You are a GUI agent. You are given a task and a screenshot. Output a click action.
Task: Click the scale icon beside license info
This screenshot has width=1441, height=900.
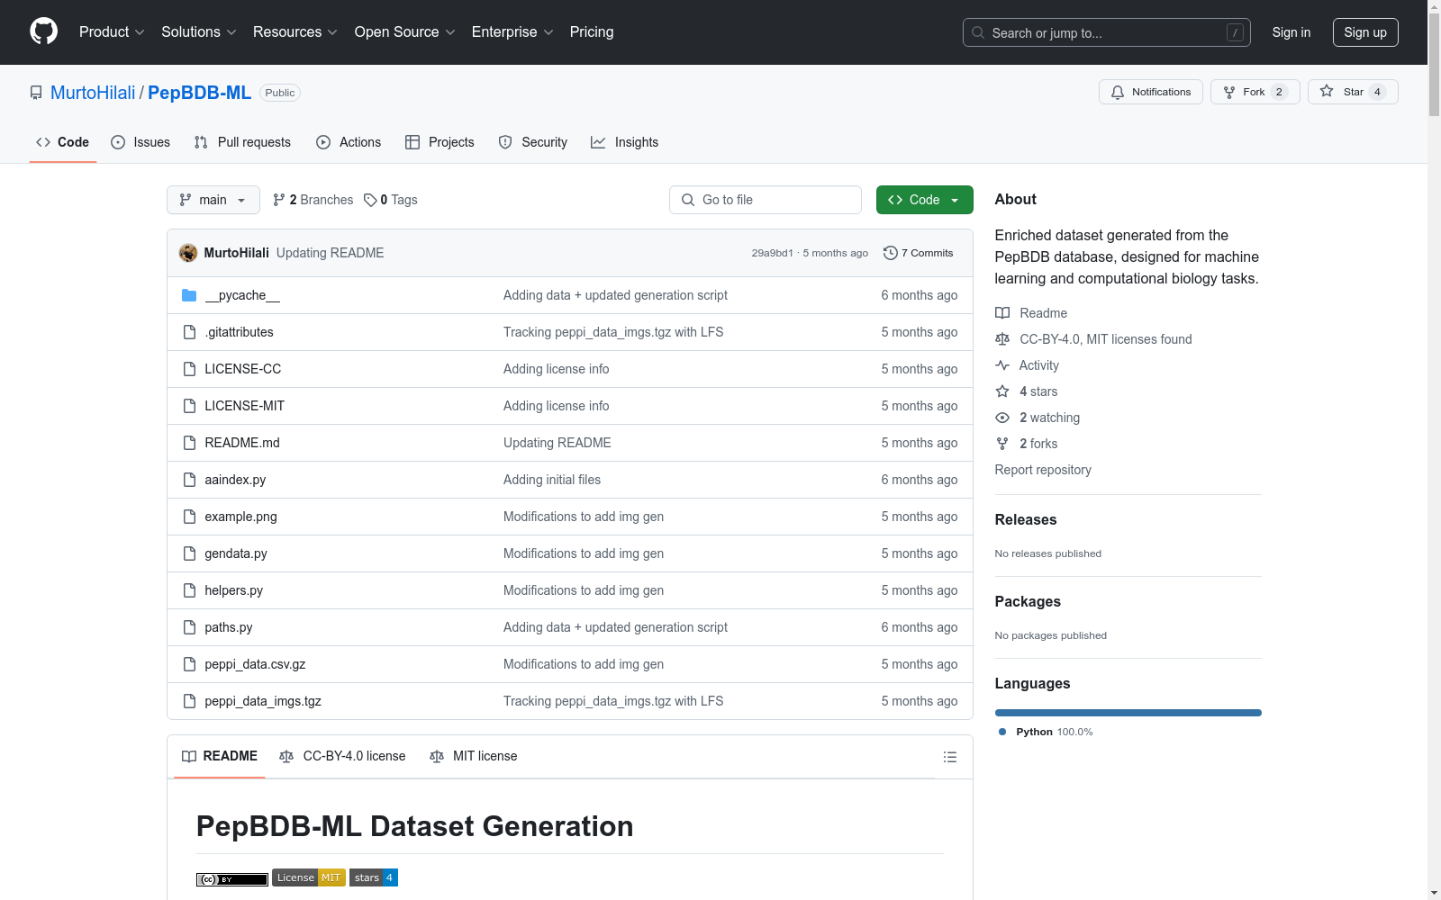(x=1002, y=339)
